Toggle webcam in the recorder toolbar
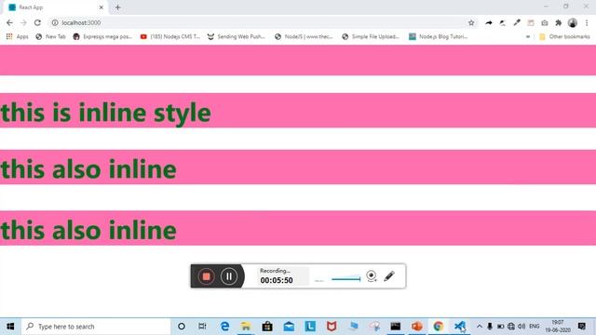 tap(372, 275)
